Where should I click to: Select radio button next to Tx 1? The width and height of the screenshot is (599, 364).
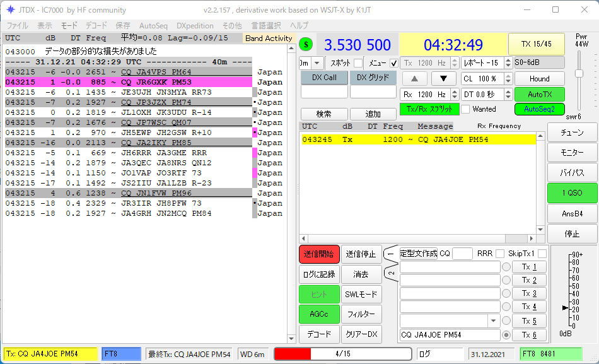[506, 267]
